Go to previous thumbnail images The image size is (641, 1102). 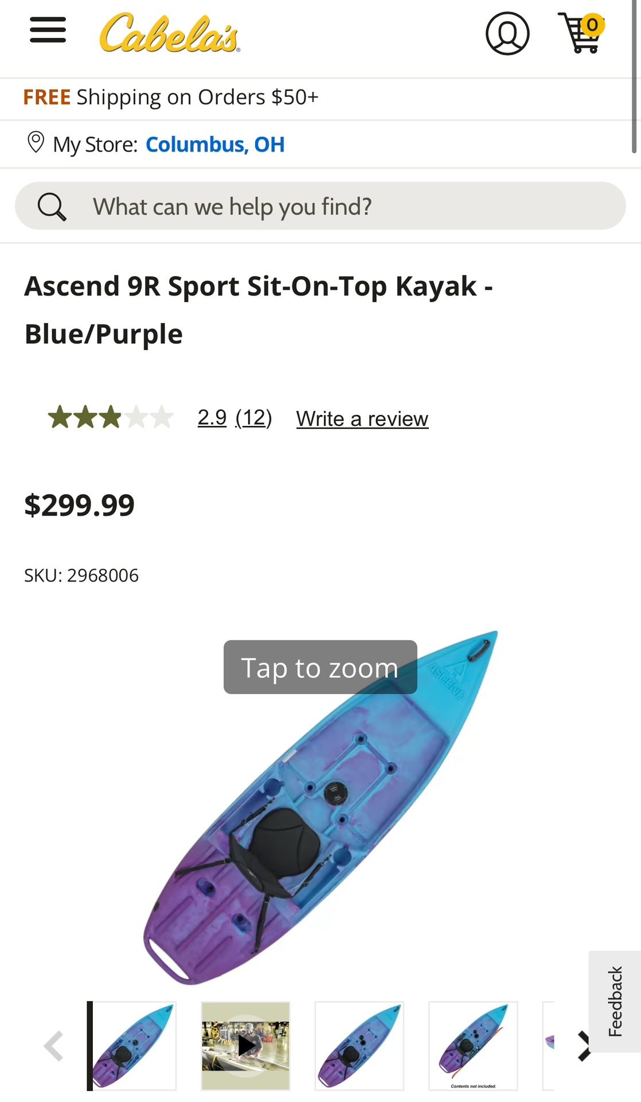[54, 1046]
